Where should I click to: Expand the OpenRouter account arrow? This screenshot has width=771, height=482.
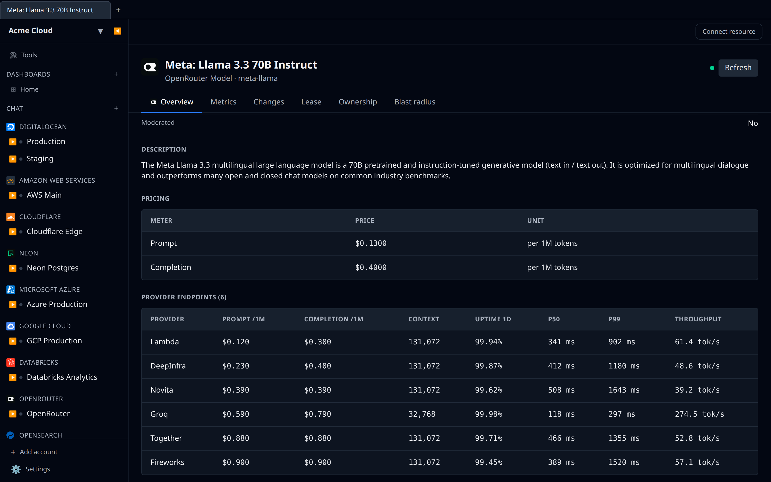pos(13,414)
